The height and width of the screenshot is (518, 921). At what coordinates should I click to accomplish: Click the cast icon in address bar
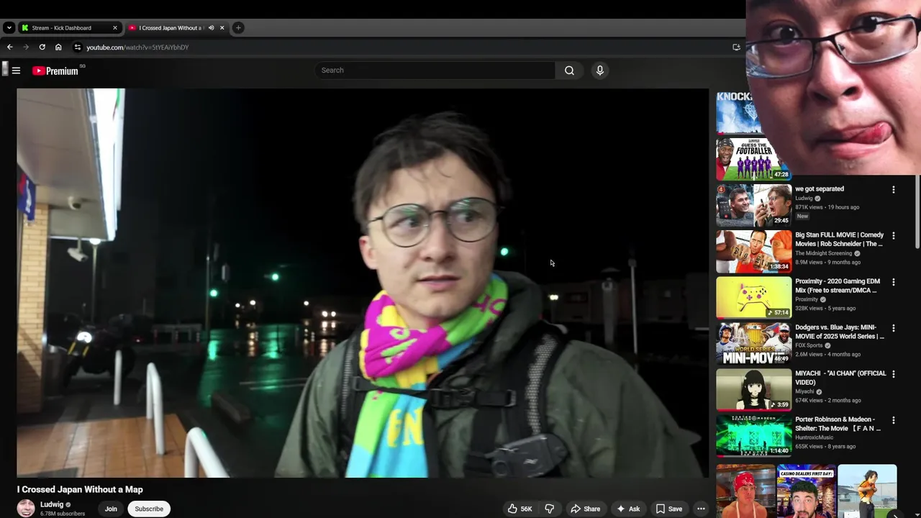coord(736,47)
